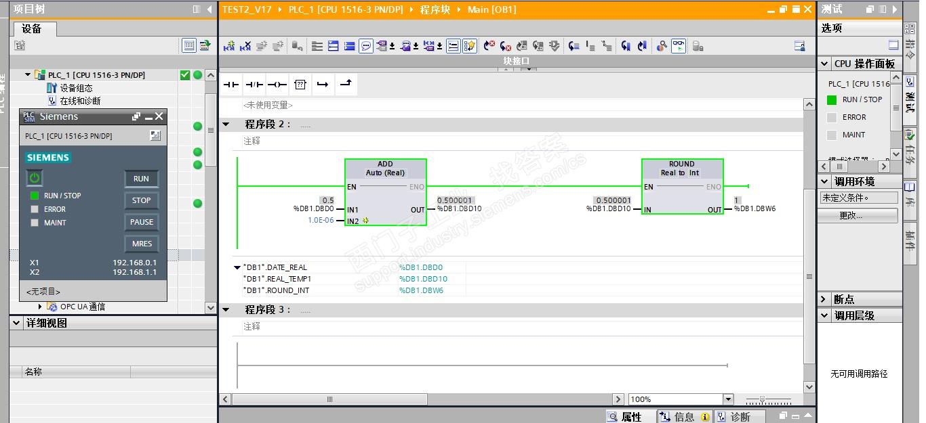926x423 pixels.
Task: Close the ladder branch
Action: click(x=346, y=84)
